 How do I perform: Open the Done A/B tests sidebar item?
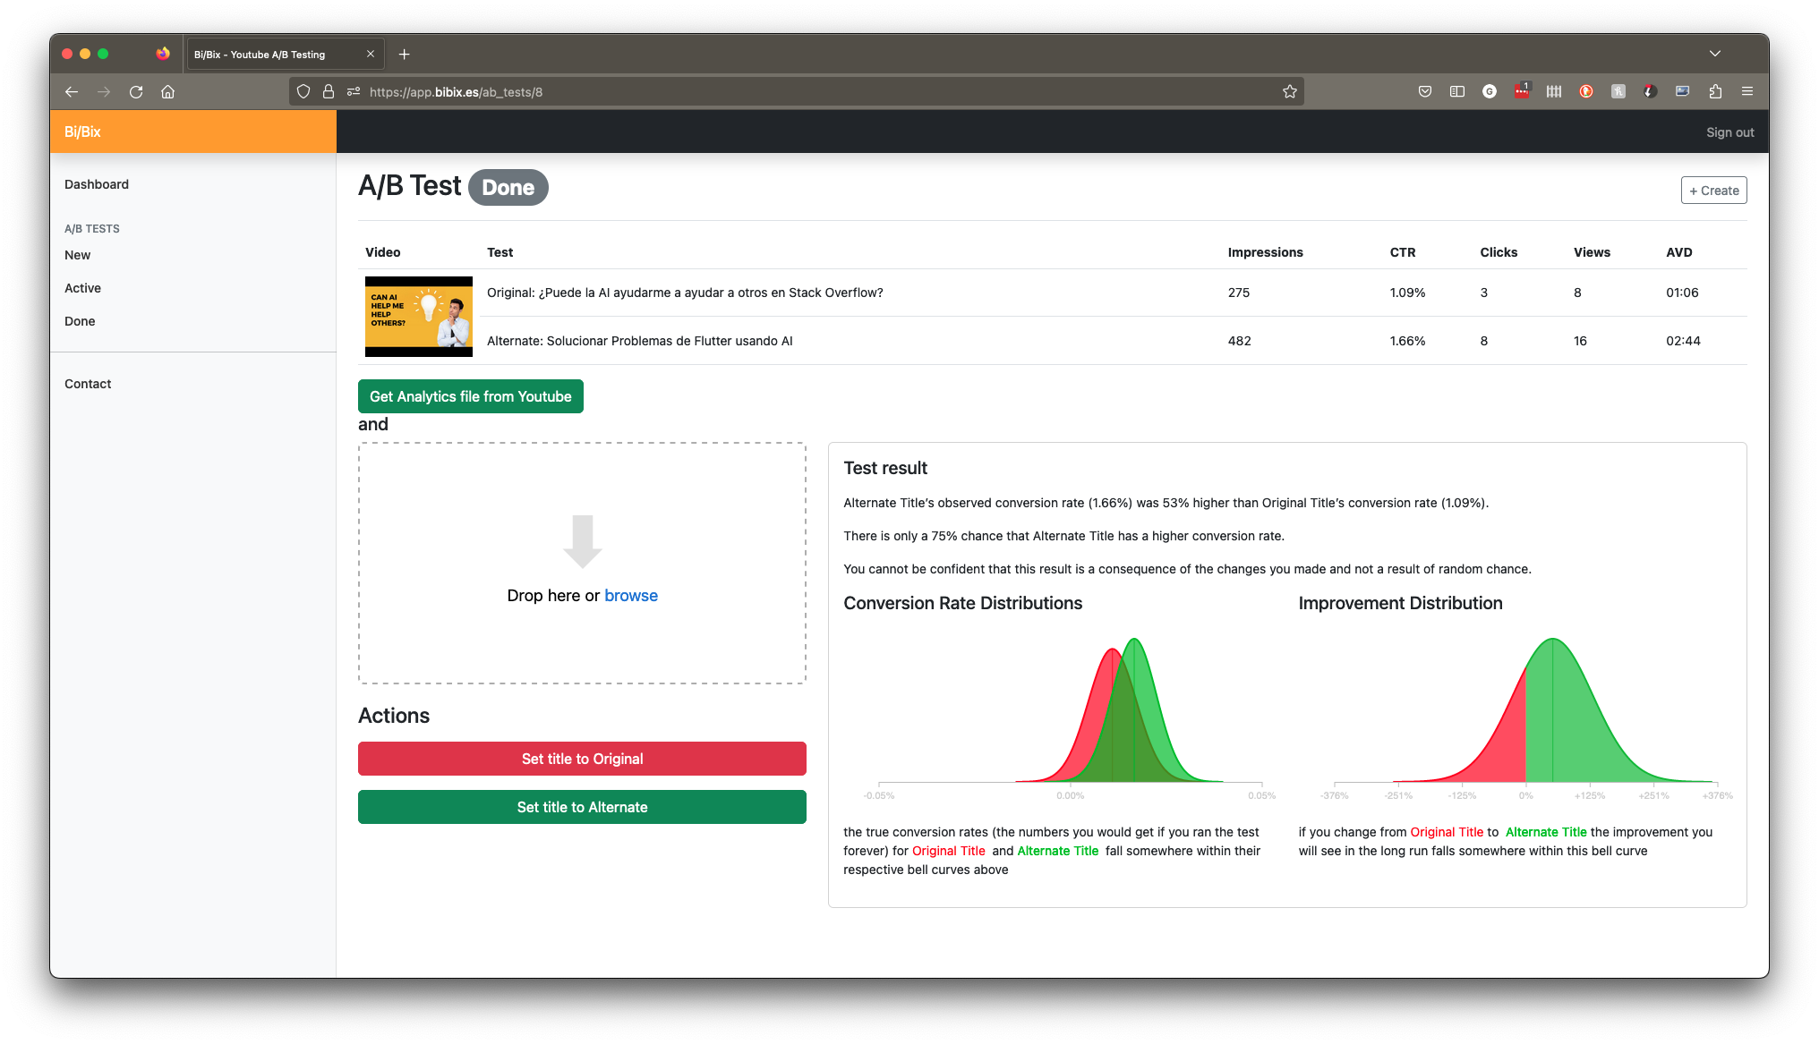point(80,321)
